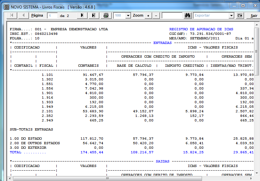
Task: Click SUB-TOTAIS ENTRADAS label
Action: (31, 130)
